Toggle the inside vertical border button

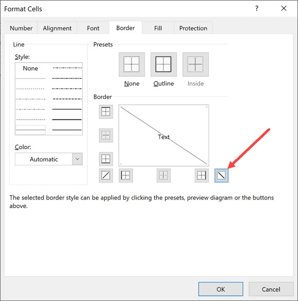(x=163, y=175)
